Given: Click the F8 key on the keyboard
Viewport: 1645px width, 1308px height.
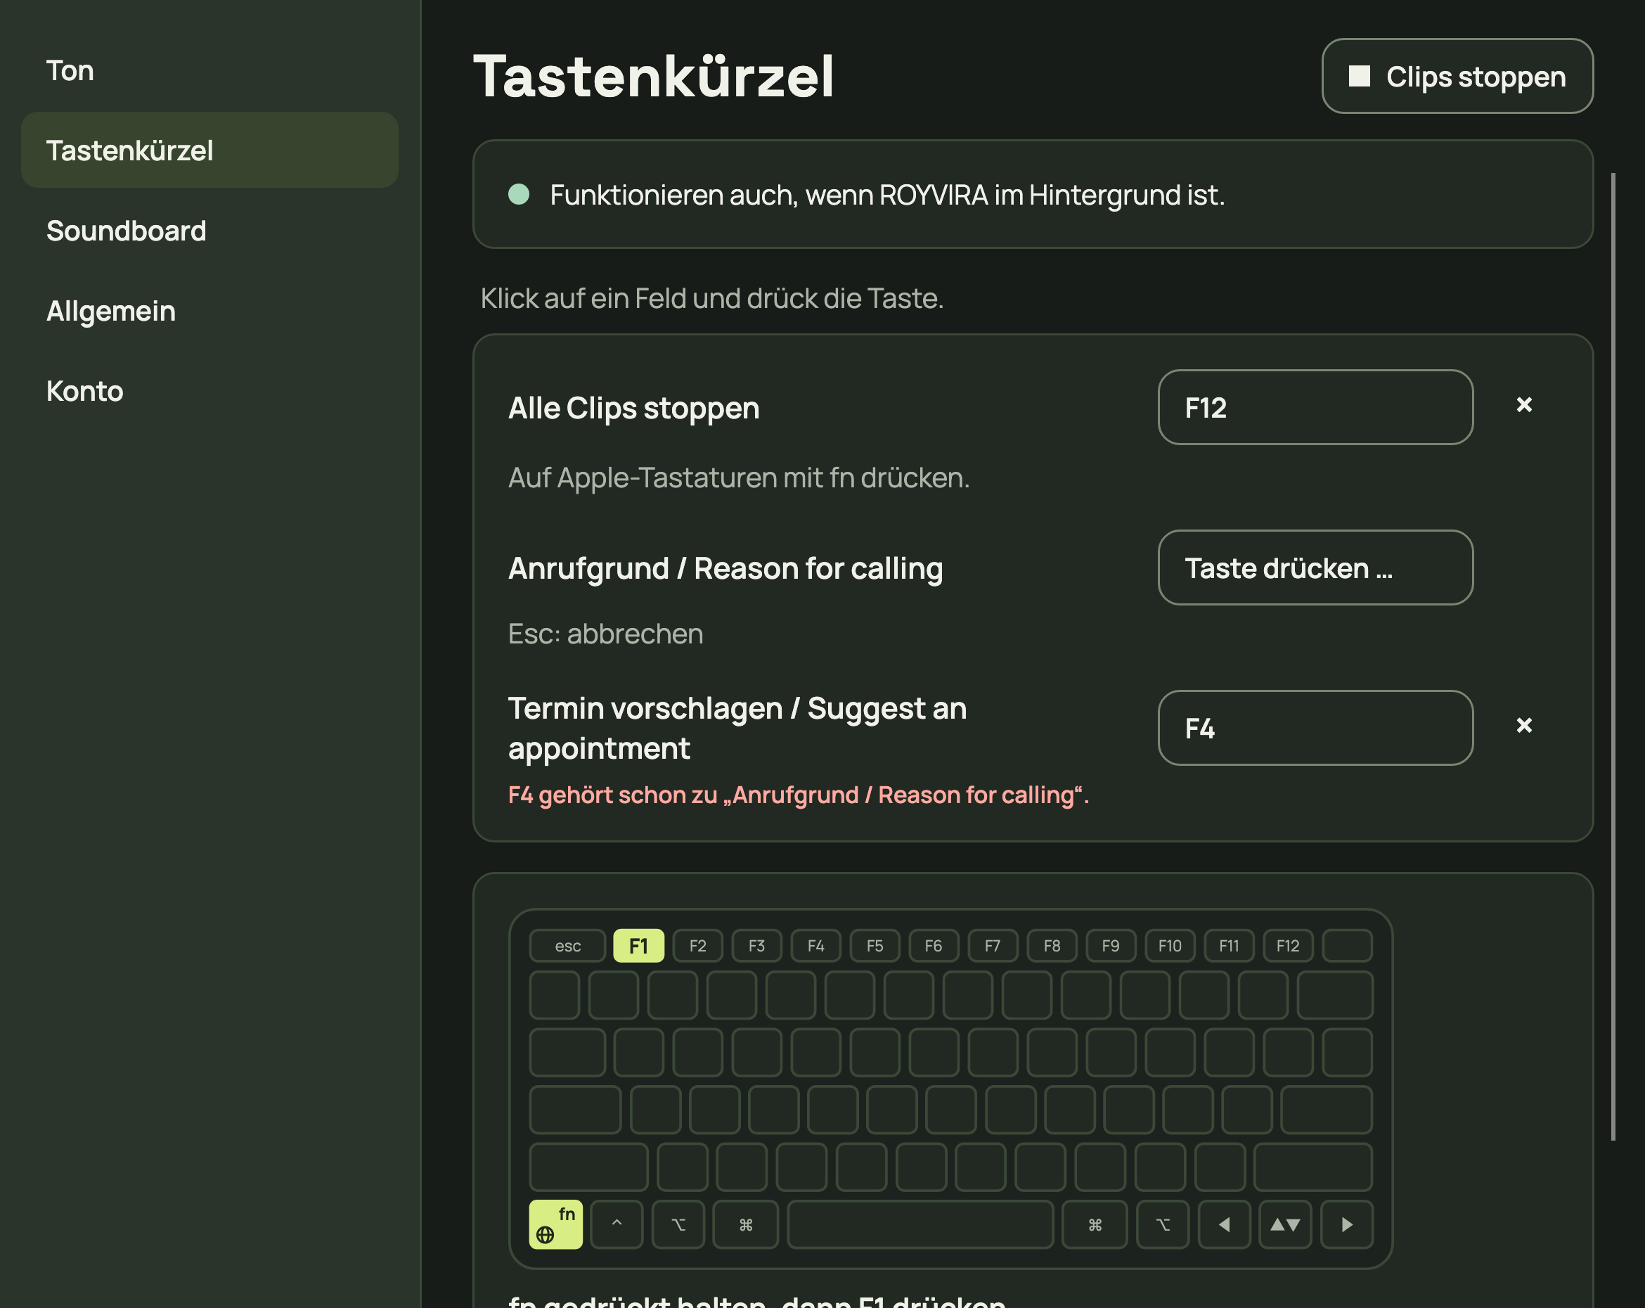Looking at the screenshot, I should coord(1052,947).
